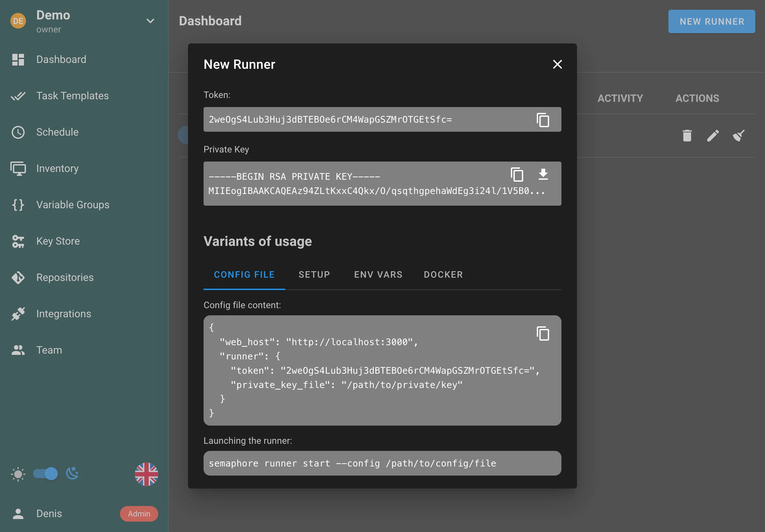Edit the runner with pencil icon
This screenshot has width=765, height=532.
tap(713, 136)
